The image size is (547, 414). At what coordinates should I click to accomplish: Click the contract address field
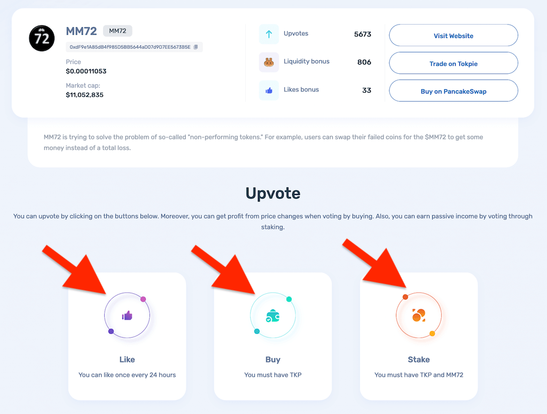[128, 47]
